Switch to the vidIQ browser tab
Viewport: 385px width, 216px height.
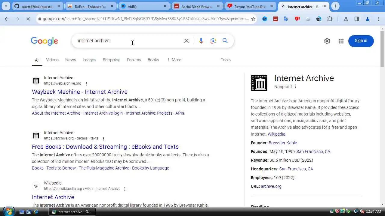(144, 6)
